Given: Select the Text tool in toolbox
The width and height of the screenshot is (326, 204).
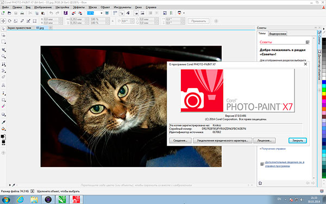Looking at the screenshot, I should pos(3,85).
